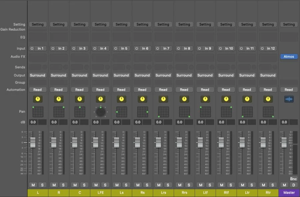Mute the Master channel
300x197 pixels.
285,185
